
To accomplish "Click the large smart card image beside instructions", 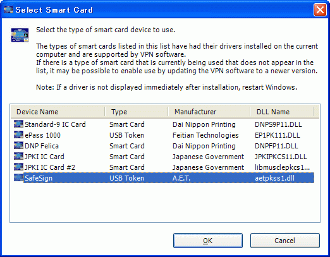I will click(x=20, y=35).
